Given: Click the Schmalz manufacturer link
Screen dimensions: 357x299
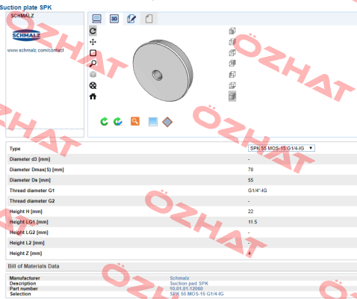Looking at the screenshot, I should click(x=179, y=278).
